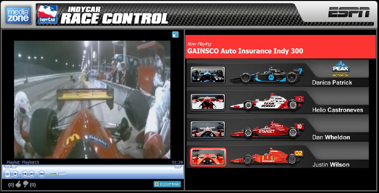Click the number 02 McDonald's car image
Viewport: 379px width, 193px height.
(266, 156)
